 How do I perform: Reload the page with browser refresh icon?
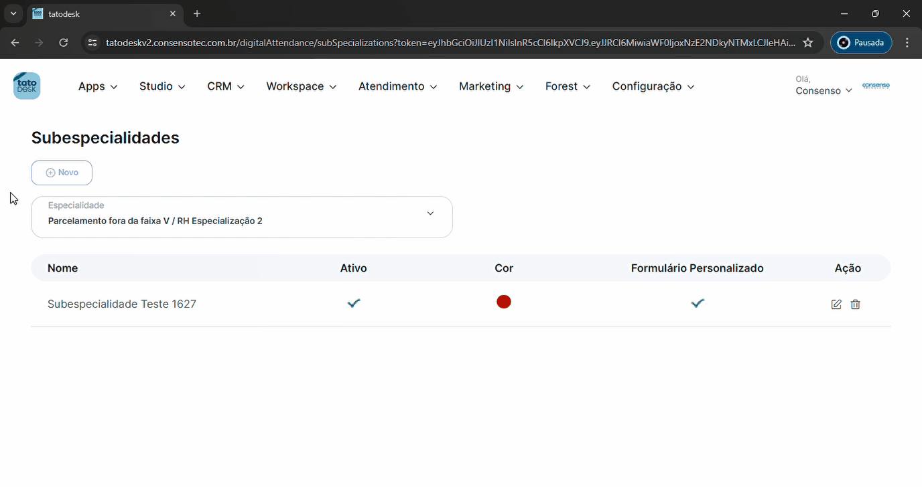pyautogui.click(x=64, y=43)
